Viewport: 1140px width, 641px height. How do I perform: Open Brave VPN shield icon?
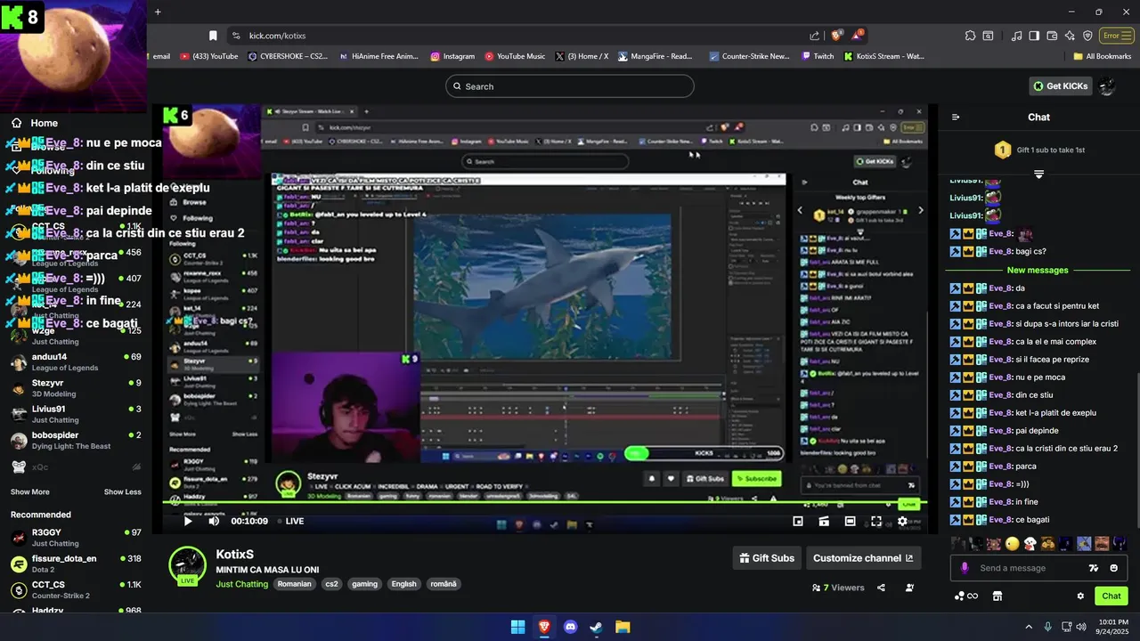tap(1087, 36)
